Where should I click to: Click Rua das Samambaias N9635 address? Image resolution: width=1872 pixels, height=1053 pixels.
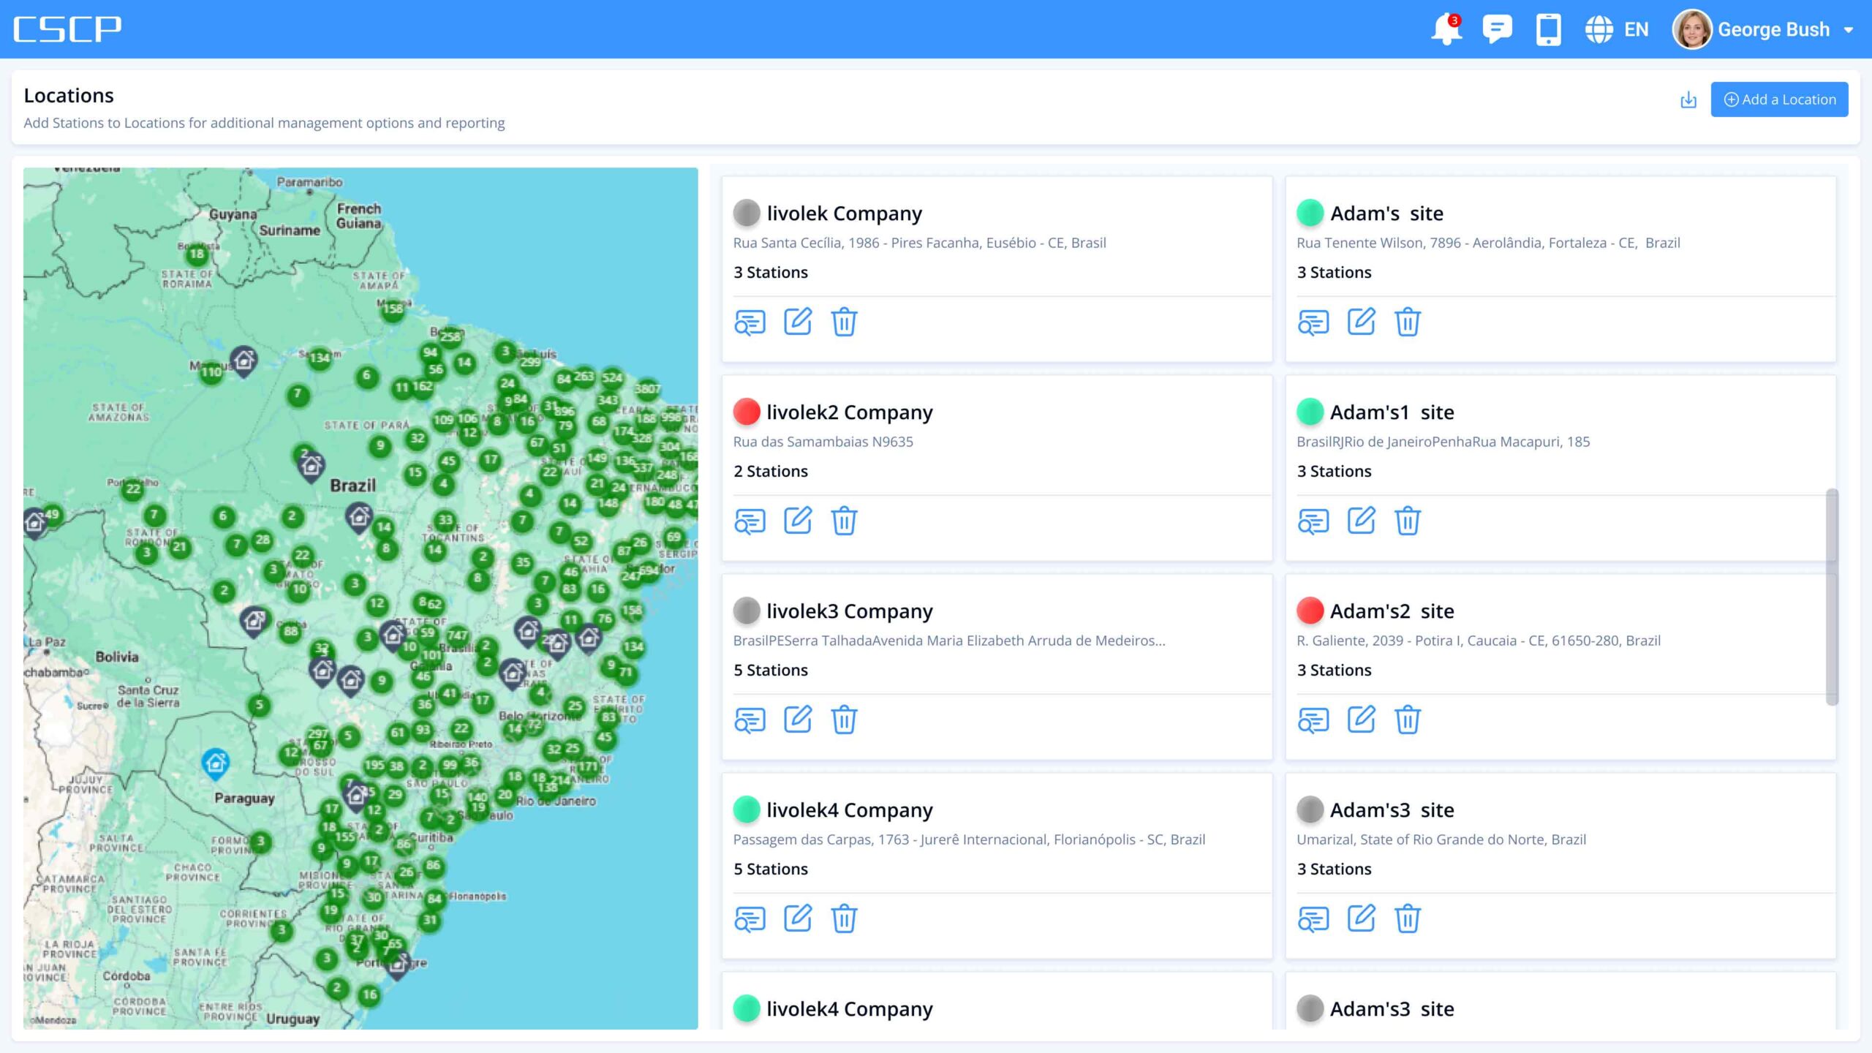[x=823, y=442]
